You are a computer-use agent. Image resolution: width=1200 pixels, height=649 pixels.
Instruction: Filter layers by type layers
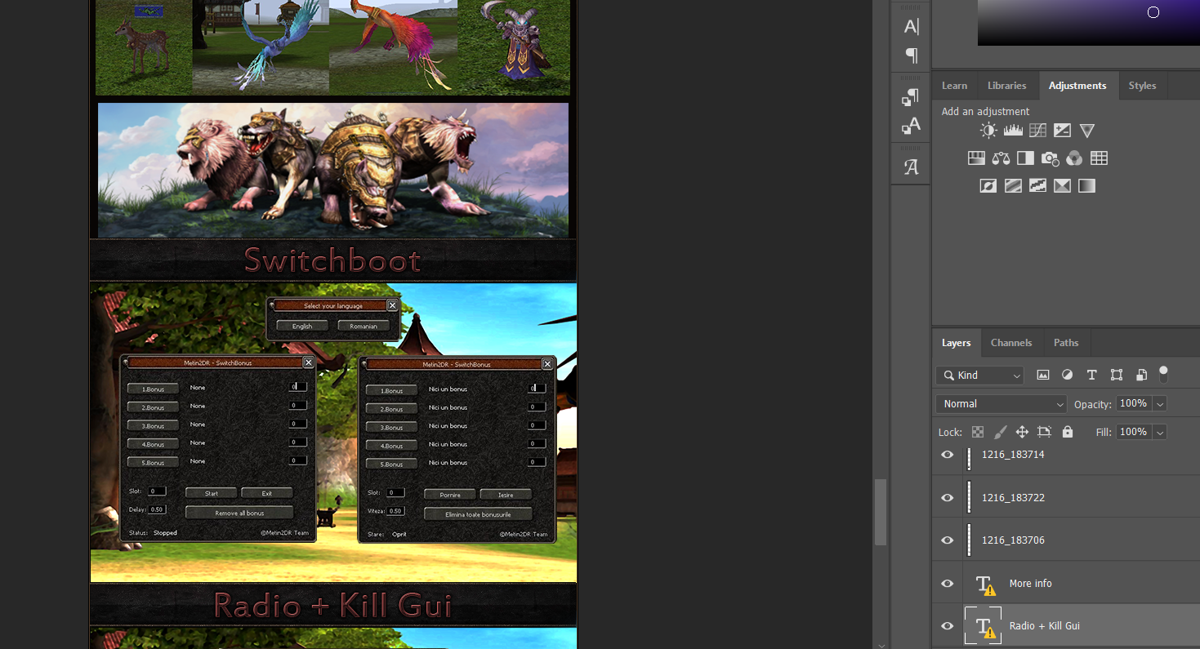[1091, 375]
